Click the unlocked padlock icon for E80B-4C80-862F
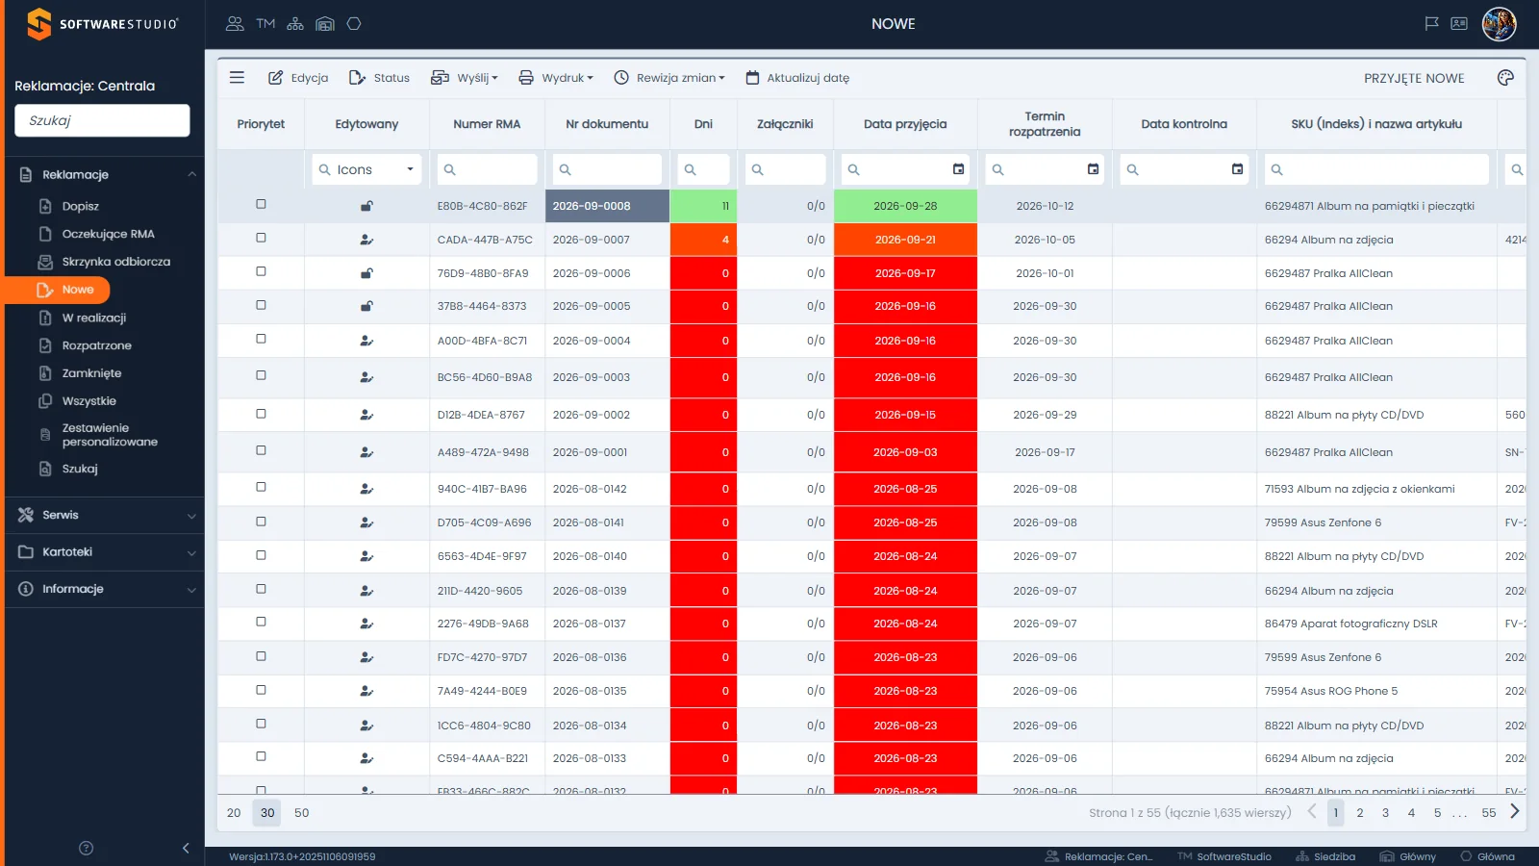Viewport: 1539px width, 866px height. click(x=366, y=206)
